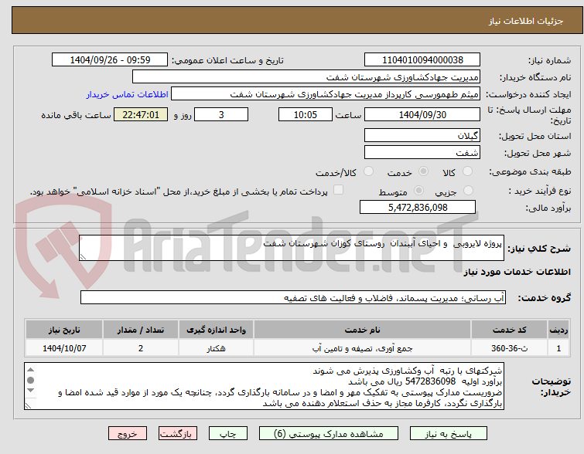Click the resize grip of شرح کلی text area
The image size is (584, 454).
click(83, 257)
